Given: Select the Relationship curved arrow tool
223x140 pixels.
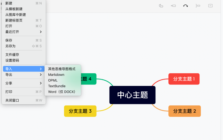Looking at the screenshot, I should click(x=186, y=6).
